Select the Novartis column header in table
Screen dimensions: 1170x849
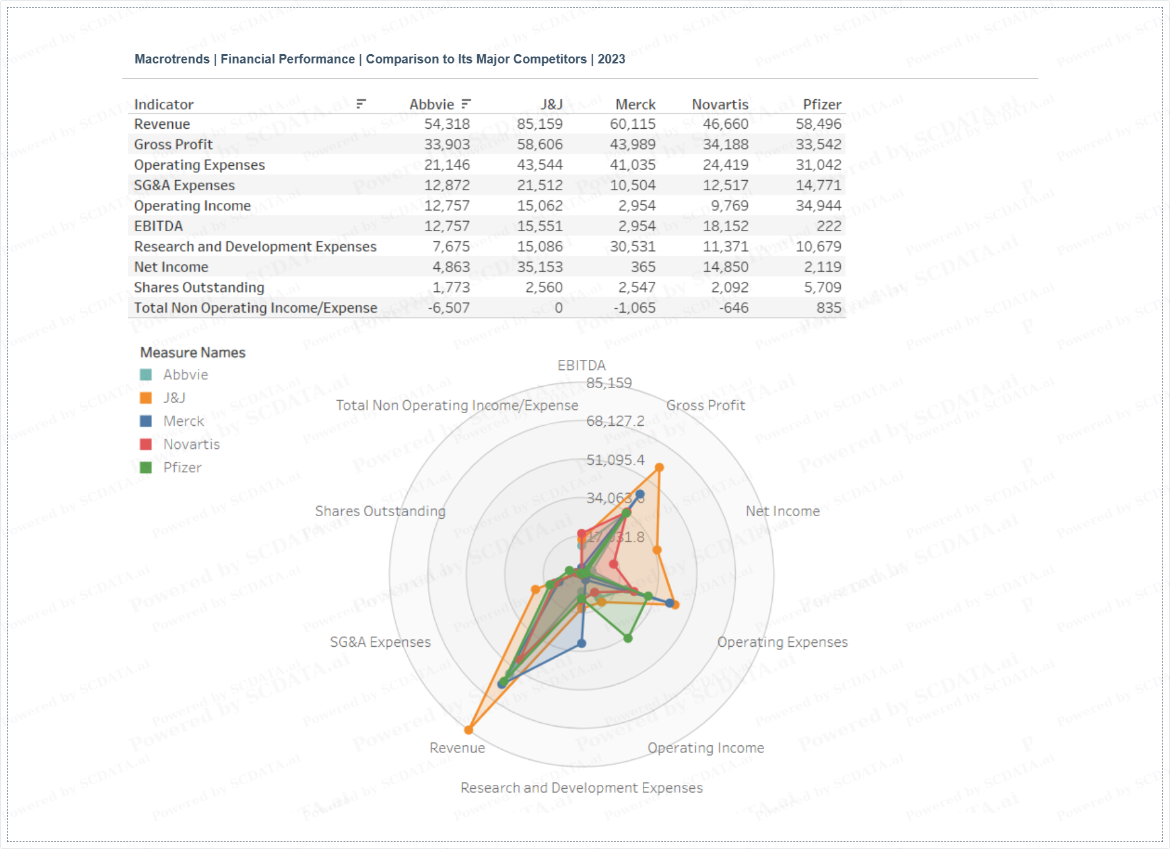[x=719, y=104]
